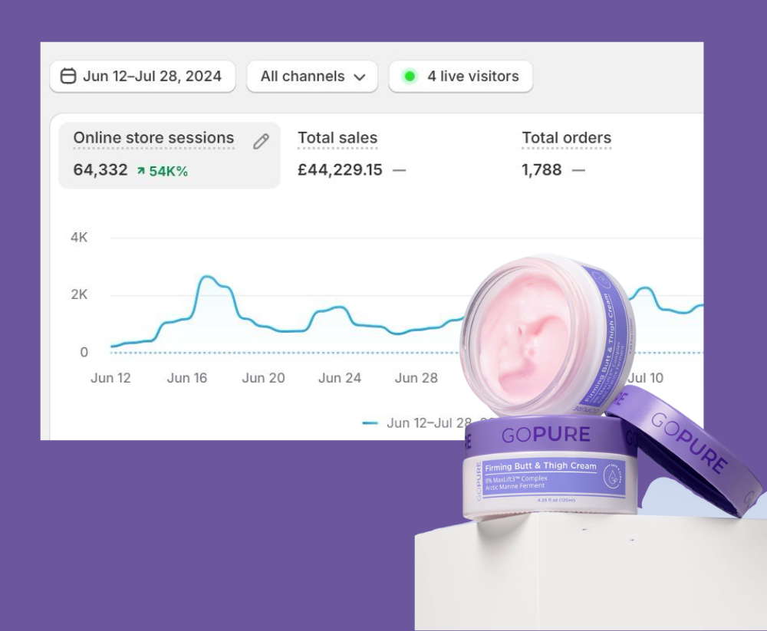
Task: Click the green live status dot
Action: tap(410, 76)
